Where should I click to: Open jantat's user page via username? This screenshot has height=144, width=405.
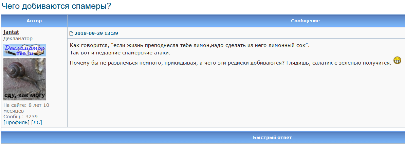point(11,32)
